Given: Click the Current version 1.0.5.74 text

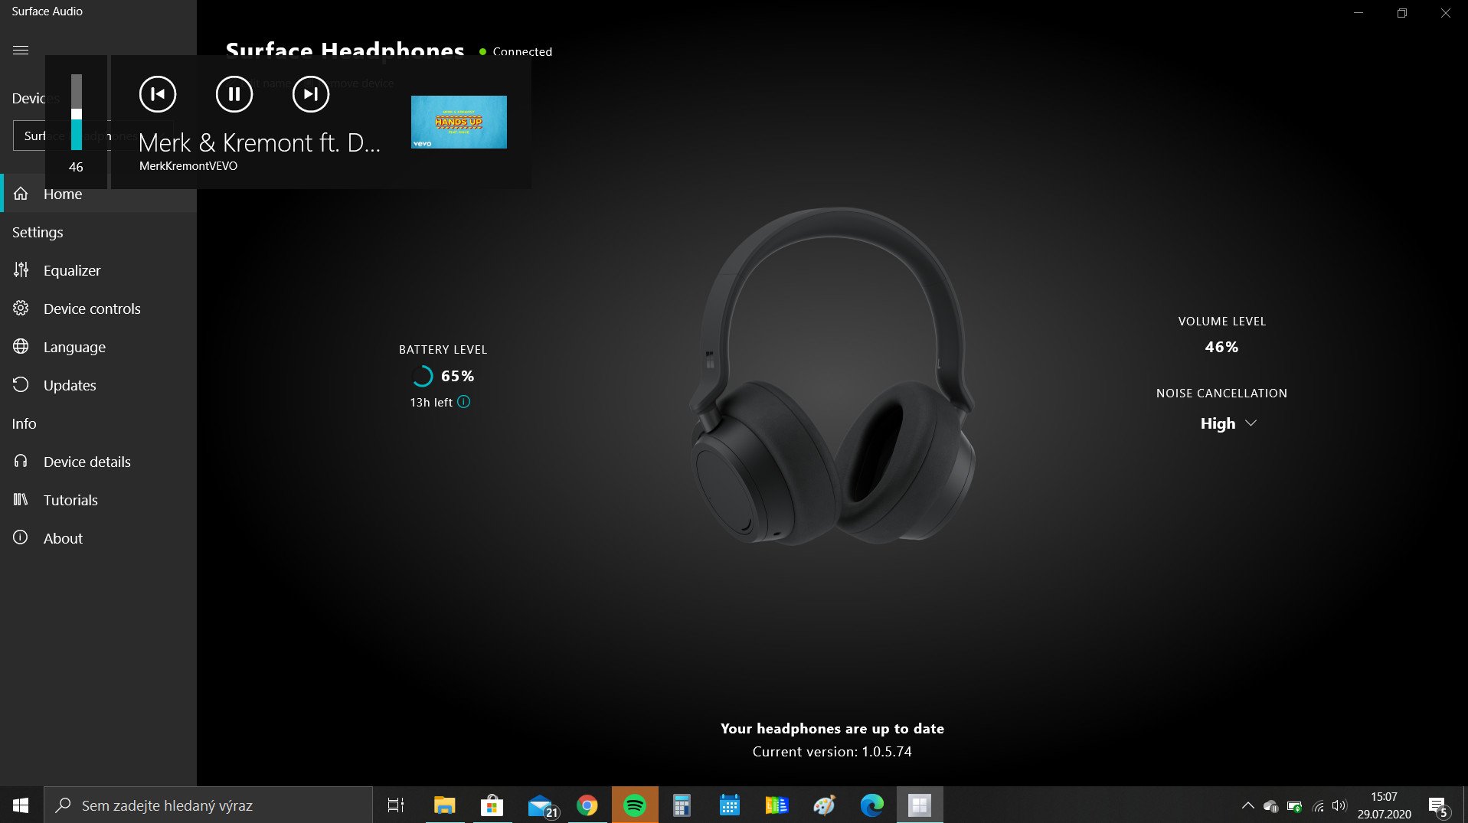Looking at the screenshot, I should pos(832,752).
